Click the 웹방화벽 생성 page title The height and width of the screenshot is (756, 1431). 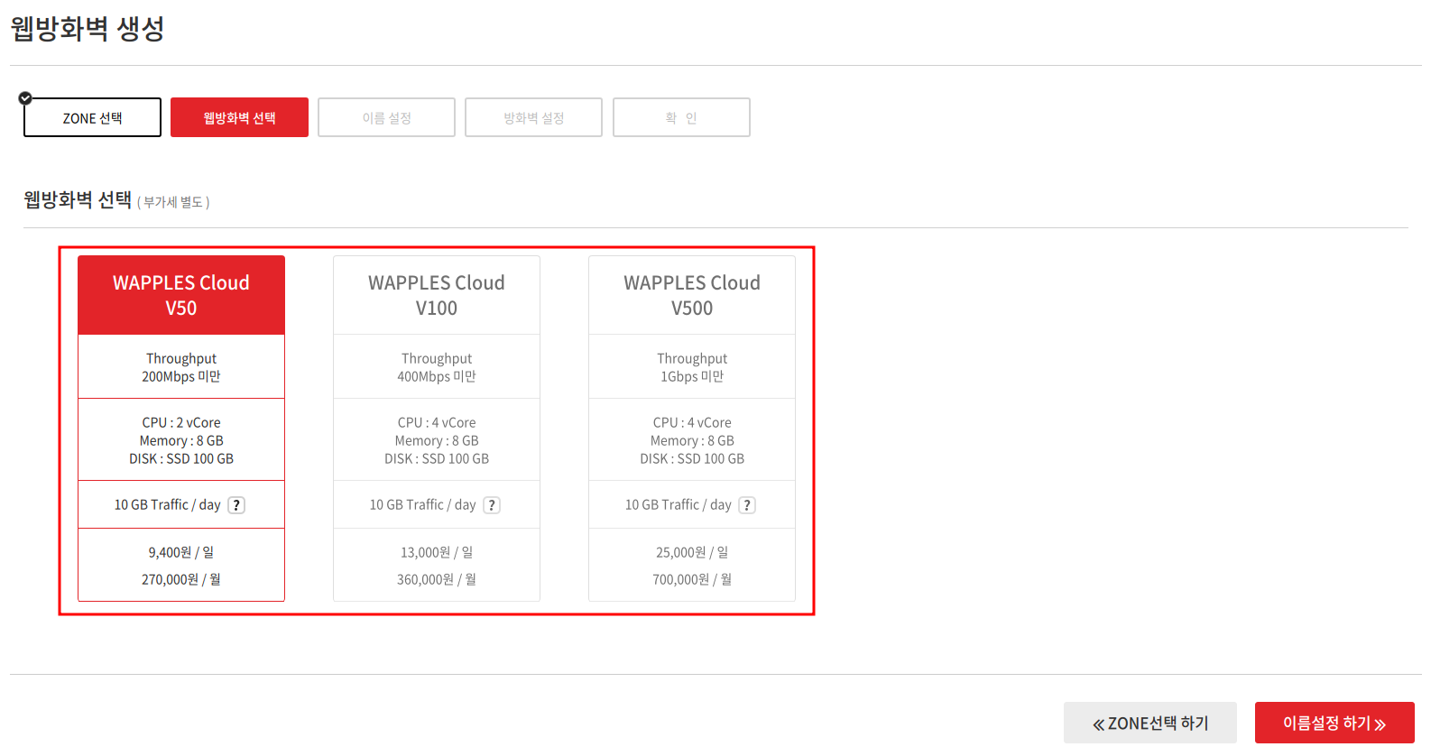click(x=88, y=28)
